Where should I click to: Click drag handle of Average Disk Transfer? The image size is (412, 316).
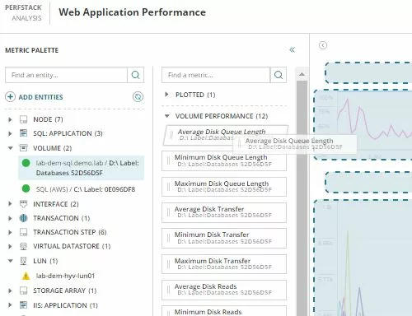point(168,212)
